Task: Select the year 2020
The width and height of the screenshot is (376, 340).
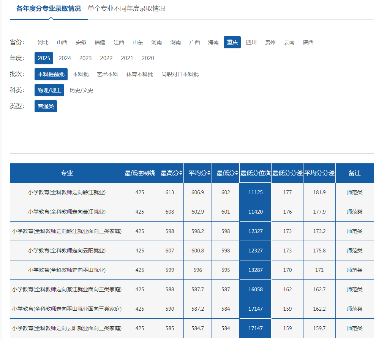Action: point(148,58)
